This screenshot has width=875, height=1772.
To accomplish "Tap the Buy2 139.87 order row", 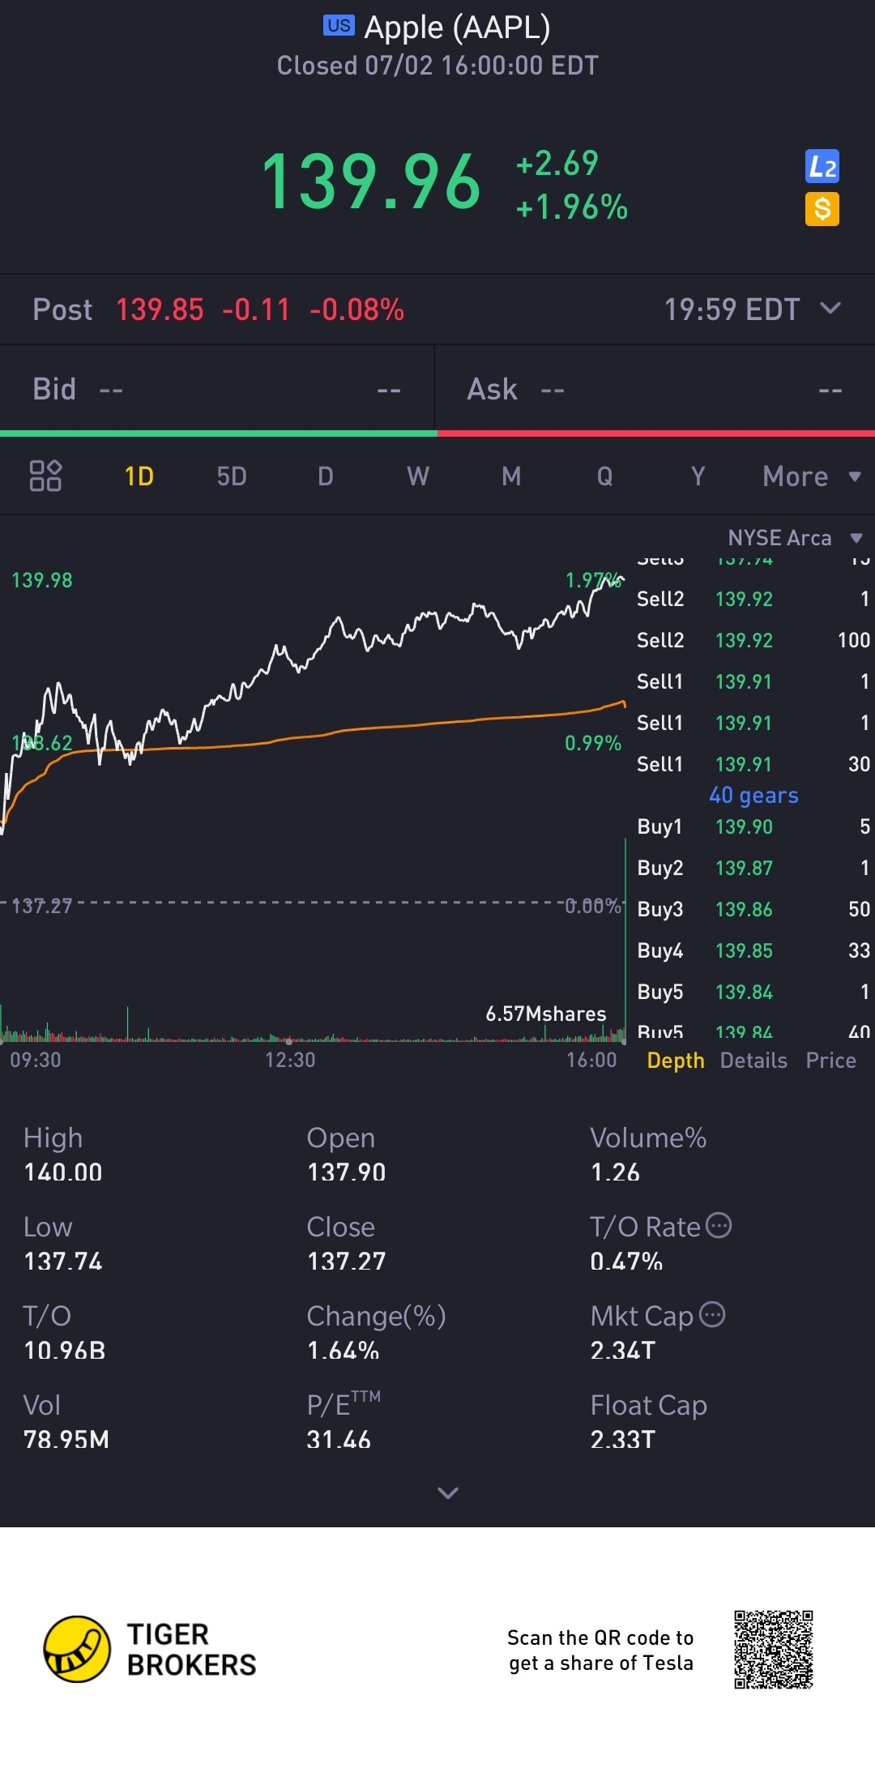I will (753, 868).
